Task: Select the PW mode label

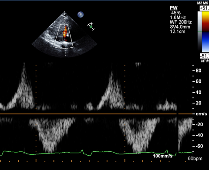Action: [174, 8]
